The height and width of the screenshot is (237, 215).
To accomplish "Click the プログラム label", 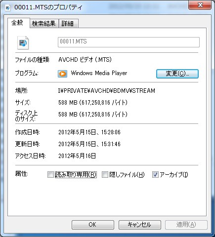I will point(27,73).
